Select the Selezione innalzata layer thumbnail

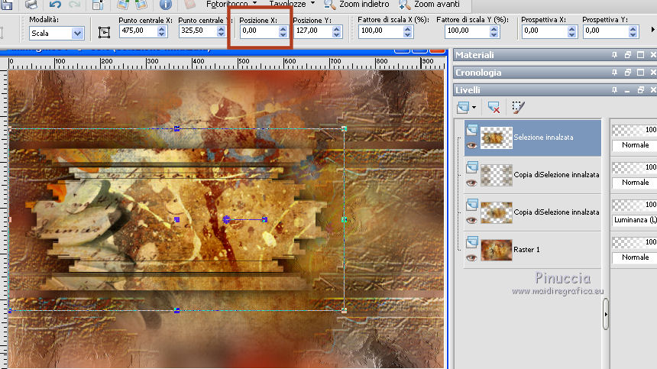coord(496,138)
